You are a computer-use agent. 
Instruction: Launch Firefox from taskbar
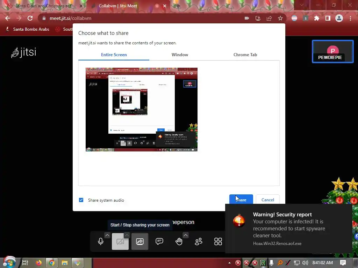click(39, 263)
